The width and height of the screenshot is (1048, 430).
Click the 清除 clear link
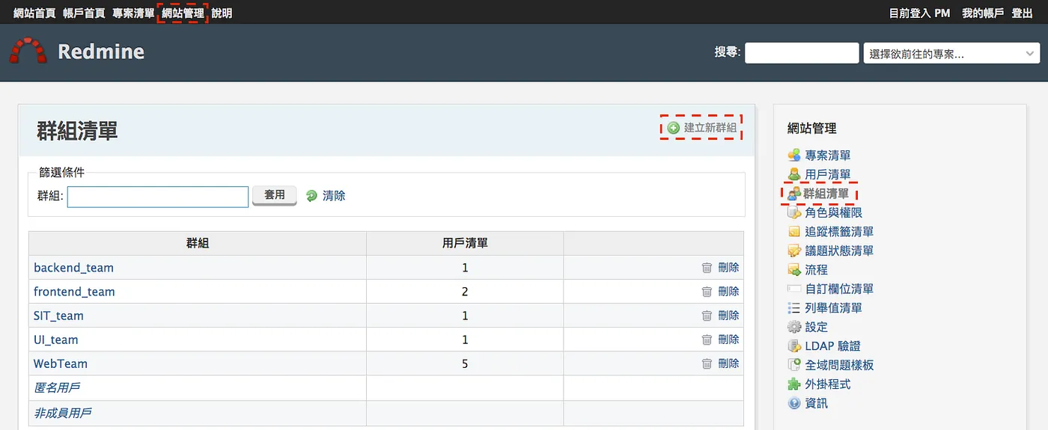pyautogui.click(x=334, y=196)
